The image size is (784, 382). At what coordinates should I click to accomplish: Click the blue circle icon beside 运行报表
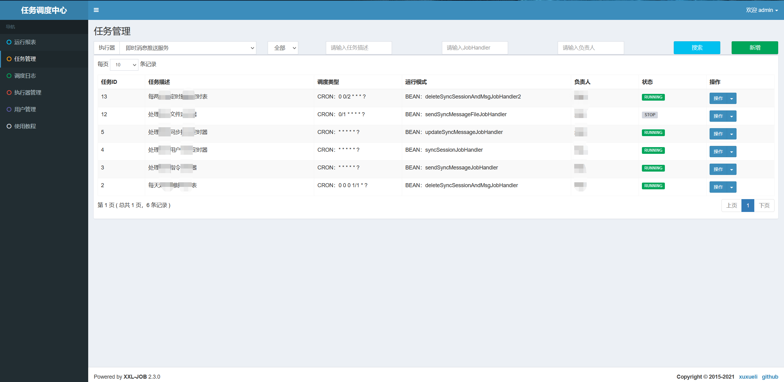point(9,42)
